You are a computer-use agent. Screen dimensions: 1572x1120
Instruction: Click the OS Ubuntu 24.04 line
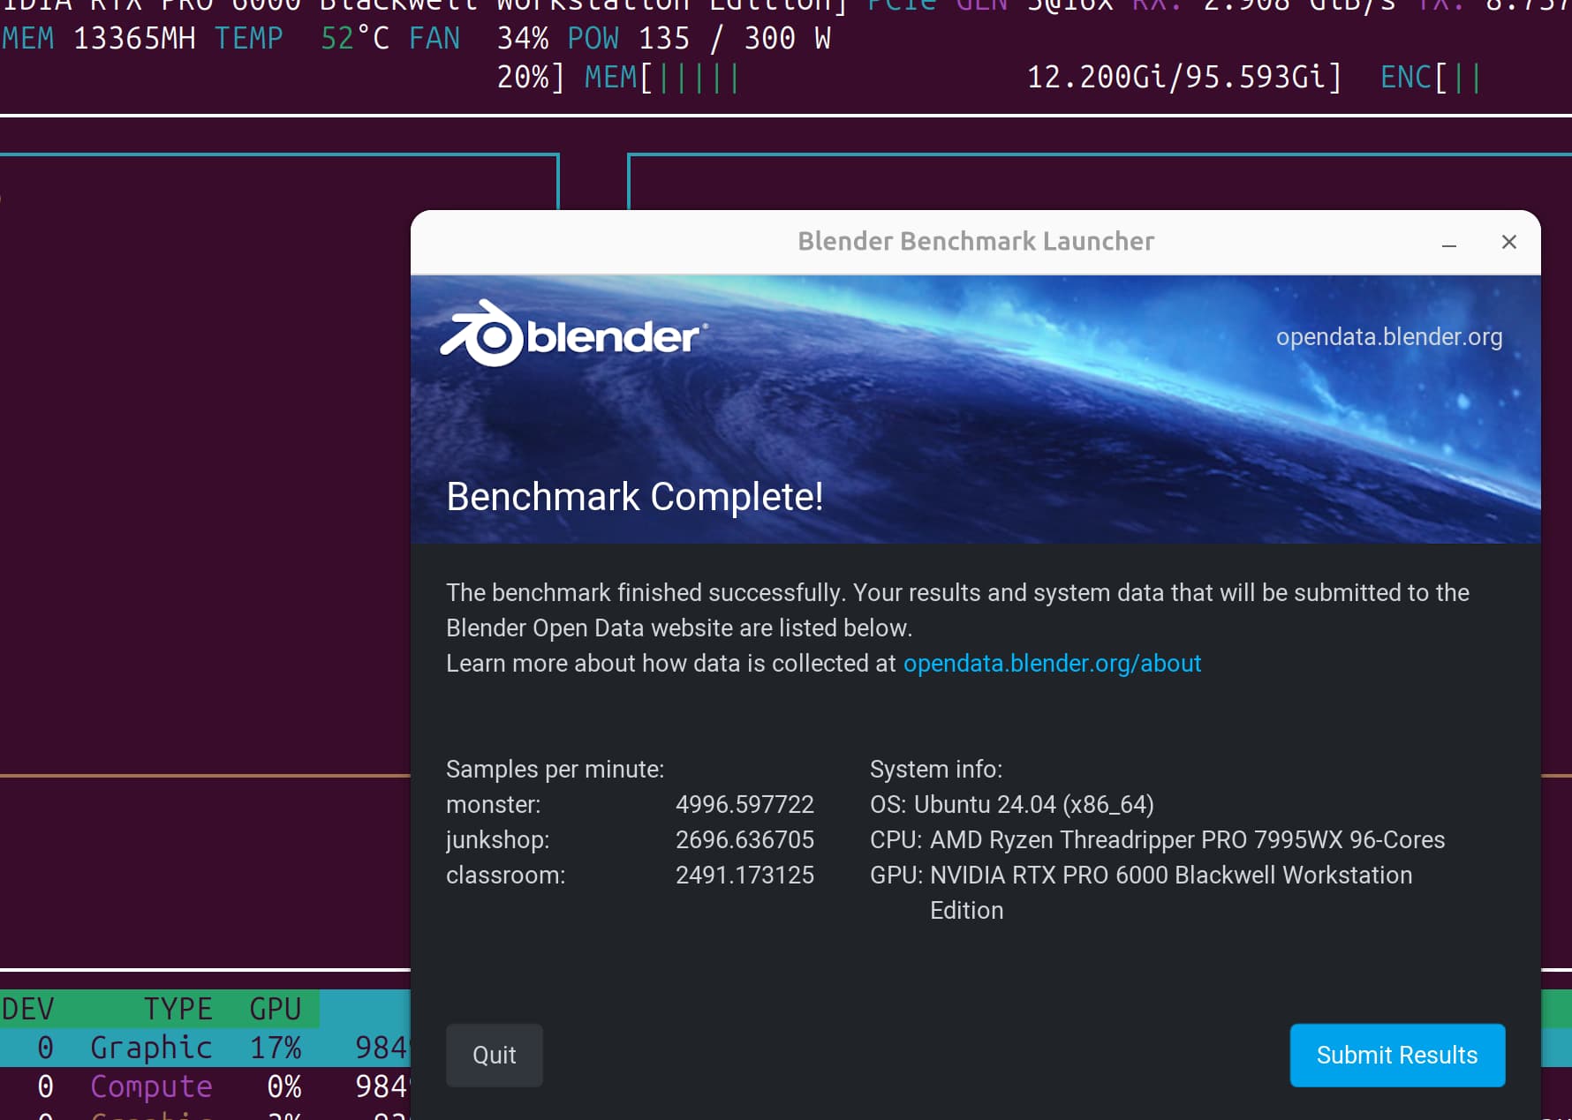pyautogui.click(x=1011, y=804)
